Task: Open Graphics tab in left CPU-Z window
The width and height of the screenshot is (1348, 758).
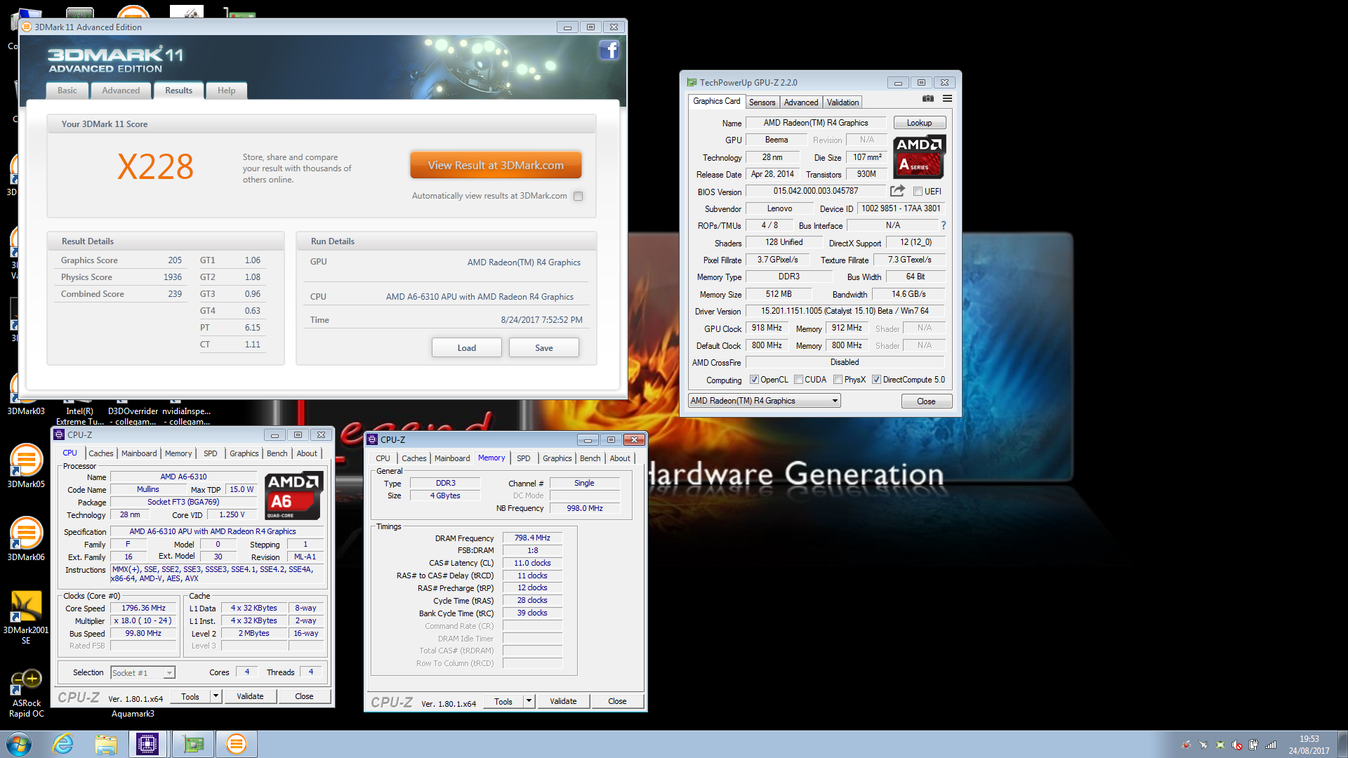Action: click(244, 453)
